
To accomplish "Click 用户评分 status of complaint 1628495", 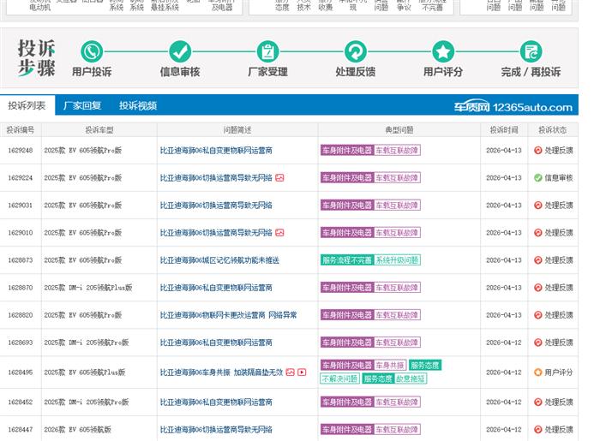I will coord(553,372).
